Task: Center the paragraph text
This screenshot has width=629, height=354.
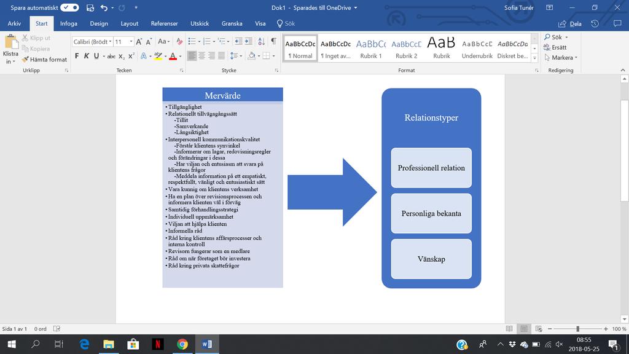Action: 201,56
